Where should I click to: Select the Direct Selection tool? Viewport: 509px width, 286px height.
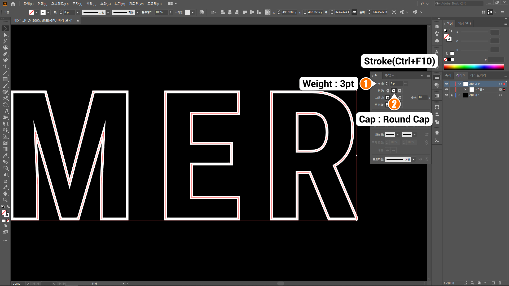point(5,35)
